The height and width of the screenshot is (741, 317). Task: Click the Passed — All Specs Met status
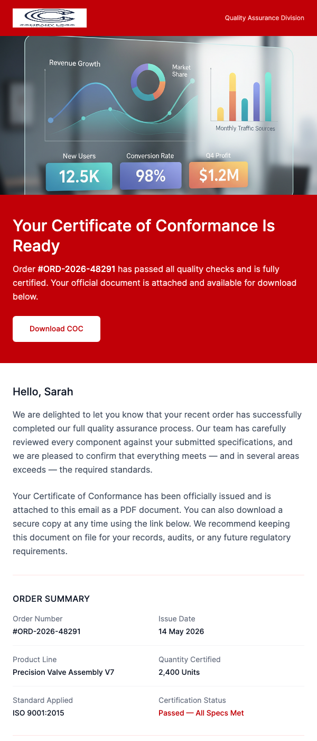tap(201, 712)
